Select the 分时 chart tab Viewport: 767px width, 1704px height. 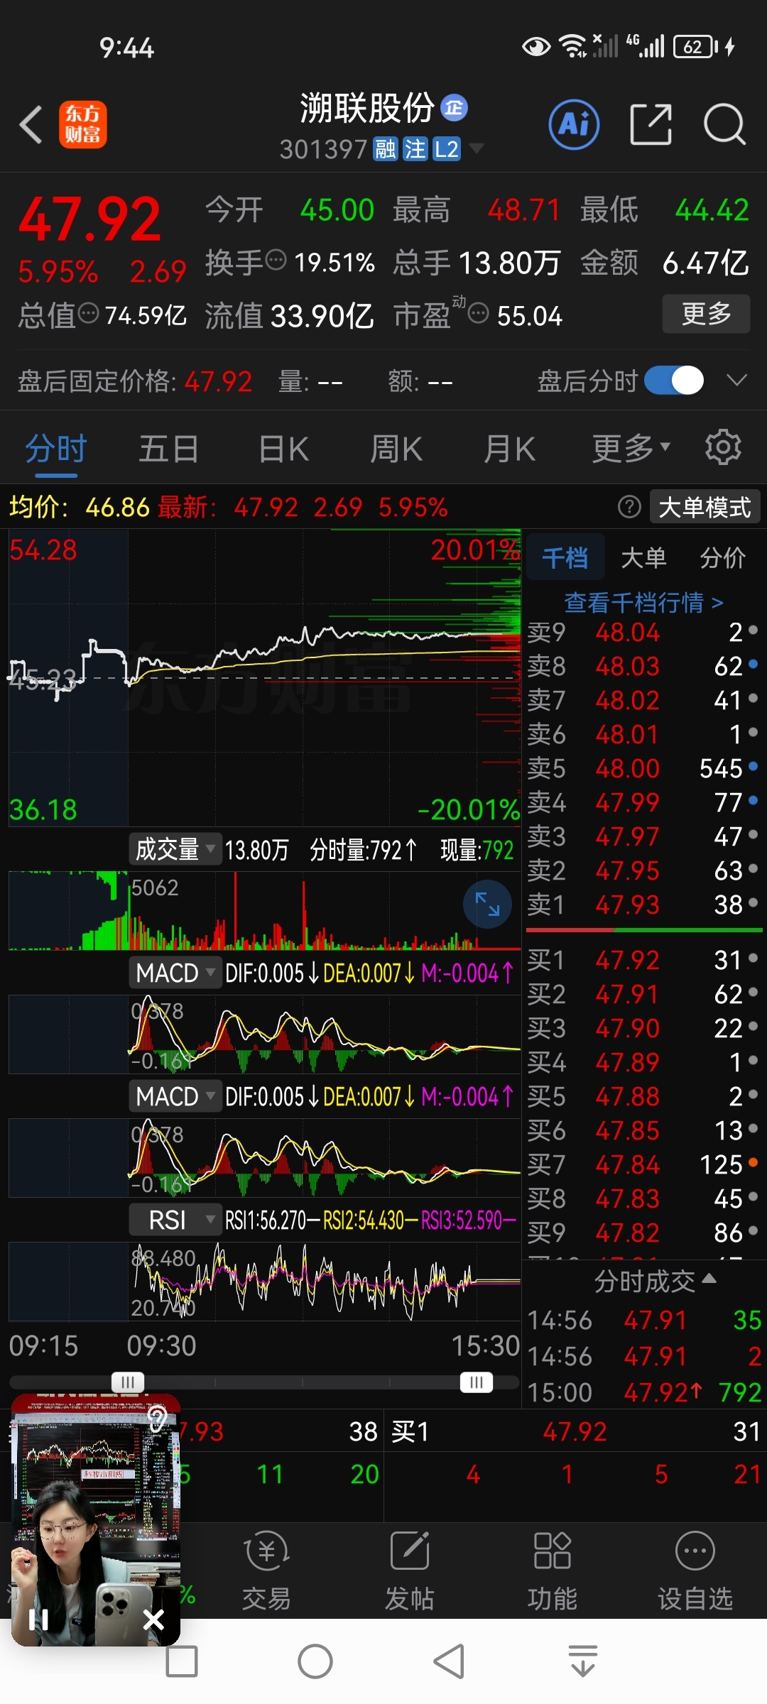56,449
